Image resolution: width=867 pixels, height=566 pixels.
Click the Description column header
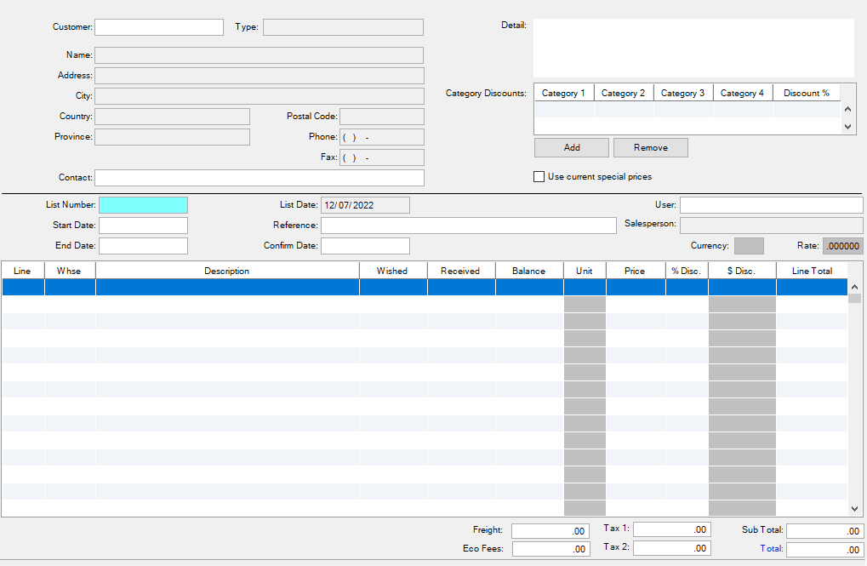(x=227, y=271)
